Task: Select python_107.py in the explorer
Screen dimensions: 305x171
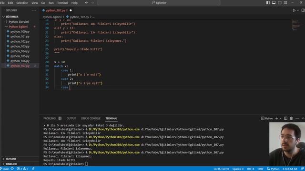Action: 20,66
